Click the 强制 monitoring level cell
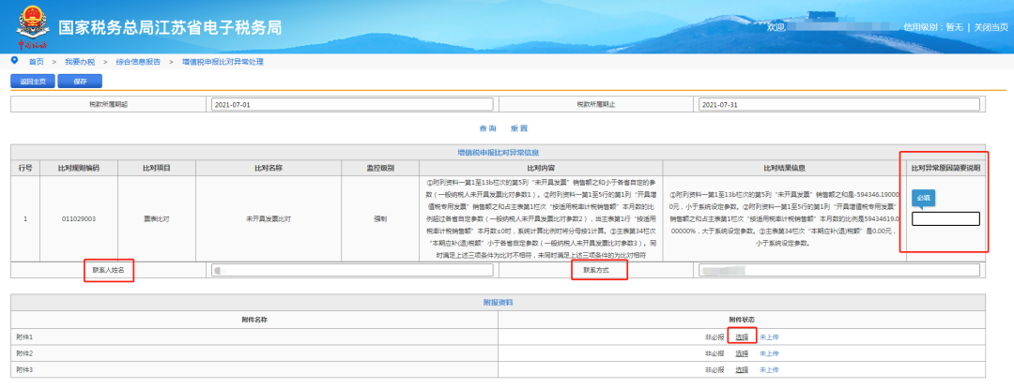The width and height of the screenshot is (1014, 389). coord(380,218)
